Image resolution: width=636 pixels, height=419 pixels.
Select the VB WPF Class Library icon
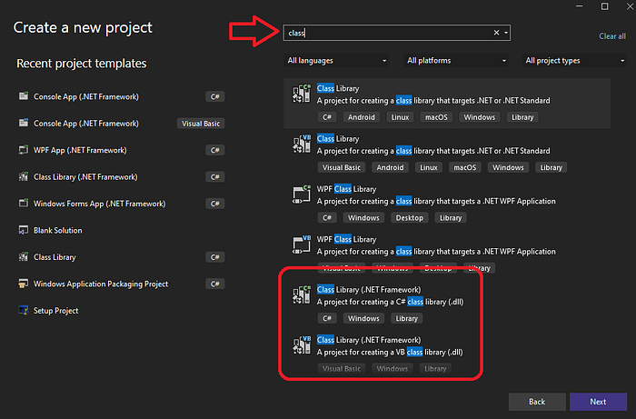click(302, 244)
